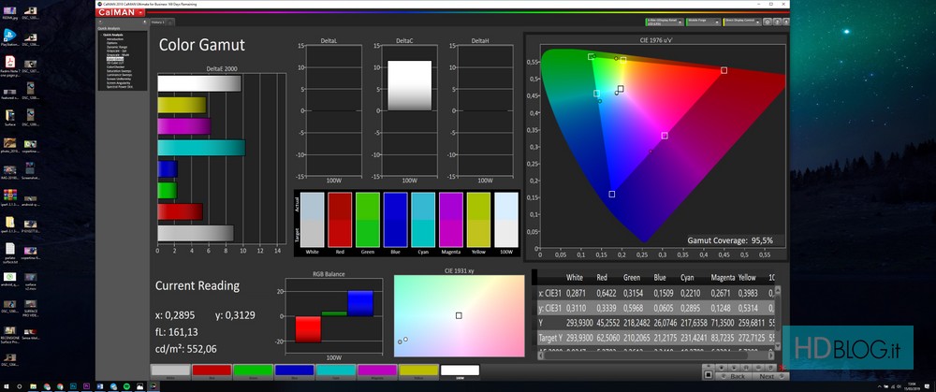936x392 pixels.
Task: Select Saturation Sweeps workflow step
Action: (x=118, y=71)
